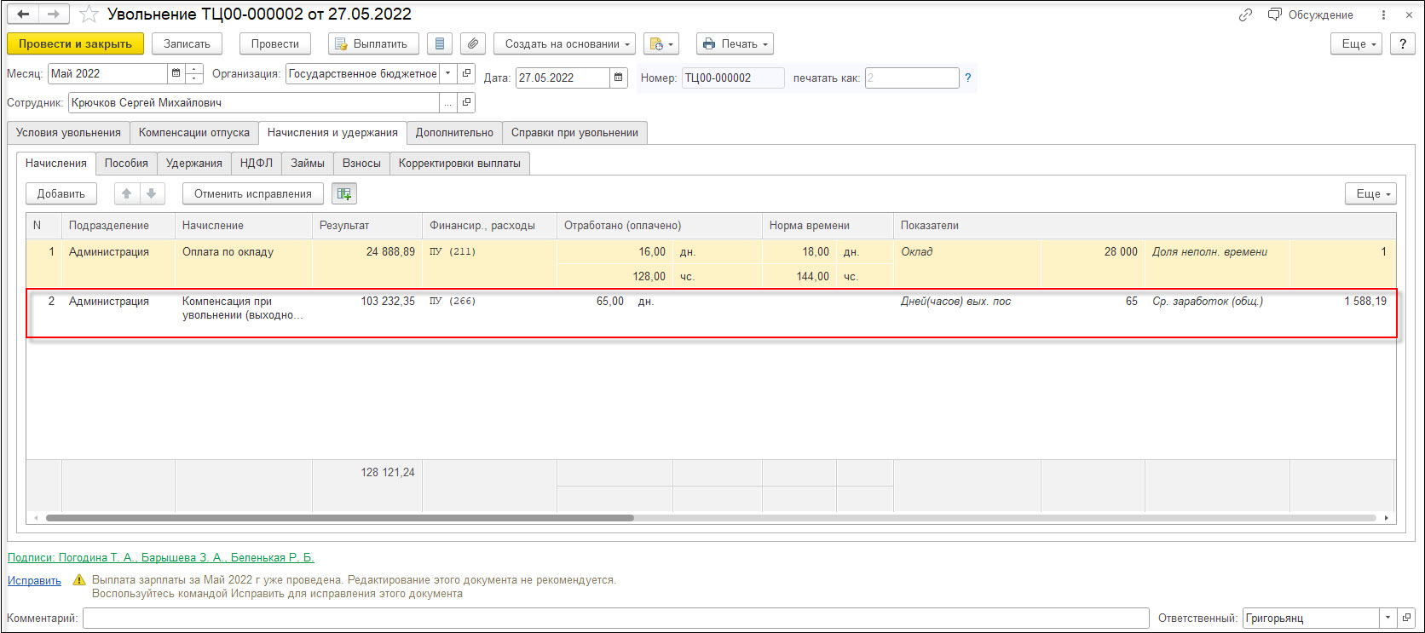
Task: Click the печатать как input field
Action: tap(912, 78)
